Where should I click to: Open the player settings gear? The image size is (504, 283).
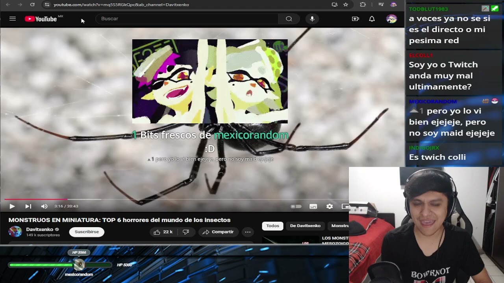click(330, 206)
